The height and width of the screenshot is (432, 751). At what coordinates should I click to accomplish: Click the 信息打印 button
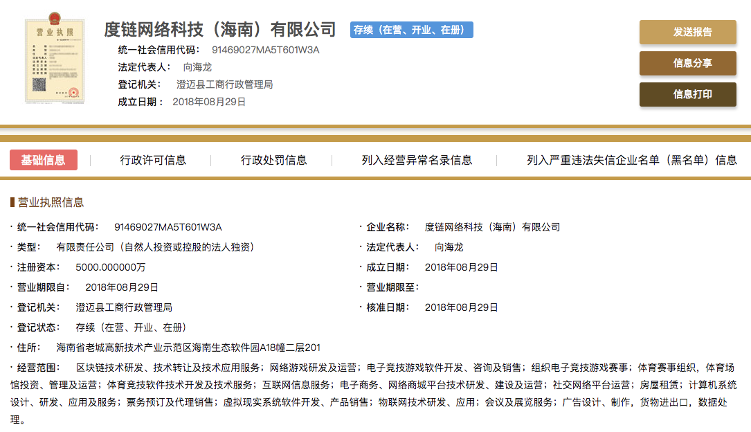click(688, 94)
